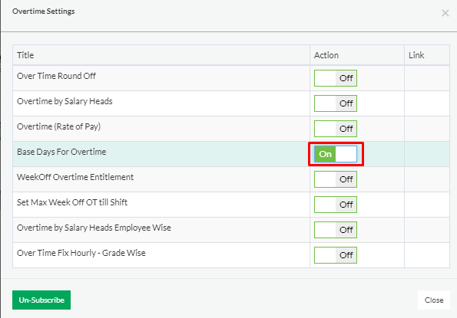Select the Link column header
The image size is (457, 318).
(x=416, y=55)
